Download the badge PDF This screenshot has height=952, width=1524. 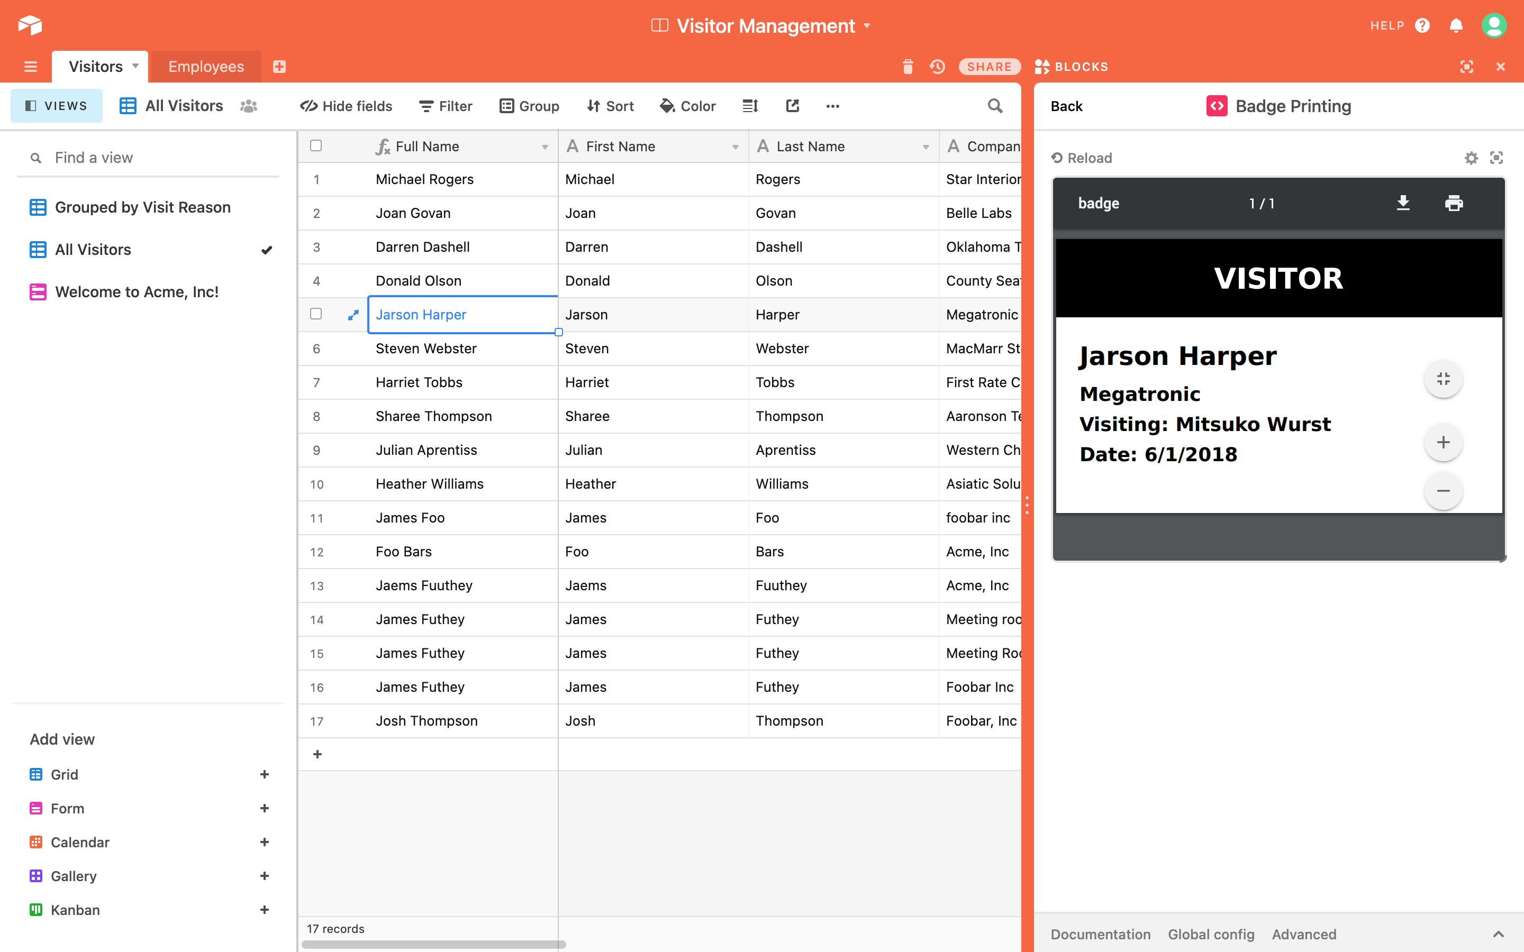[1402, 203]
